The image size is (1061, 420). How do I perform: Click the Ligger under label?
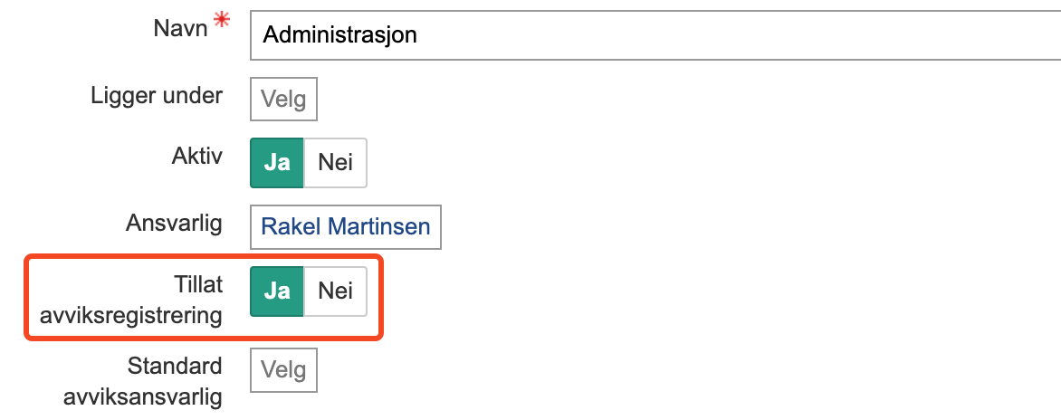157,94
